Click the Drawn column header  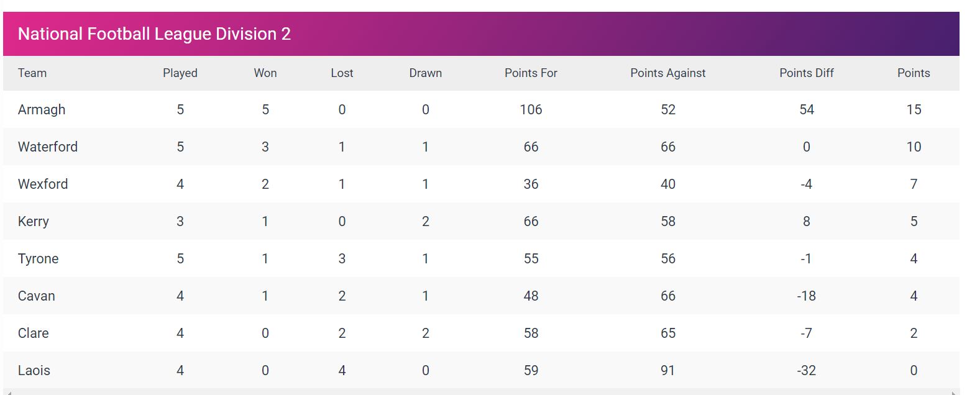[426, 73]
